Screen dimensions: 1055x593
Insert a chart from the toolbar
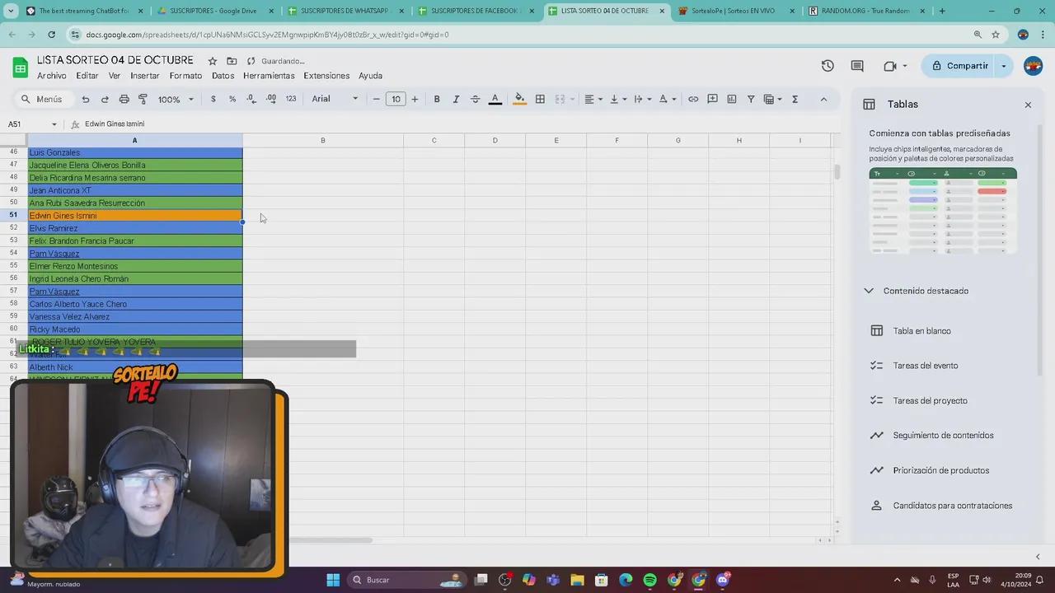pos(731,99)
